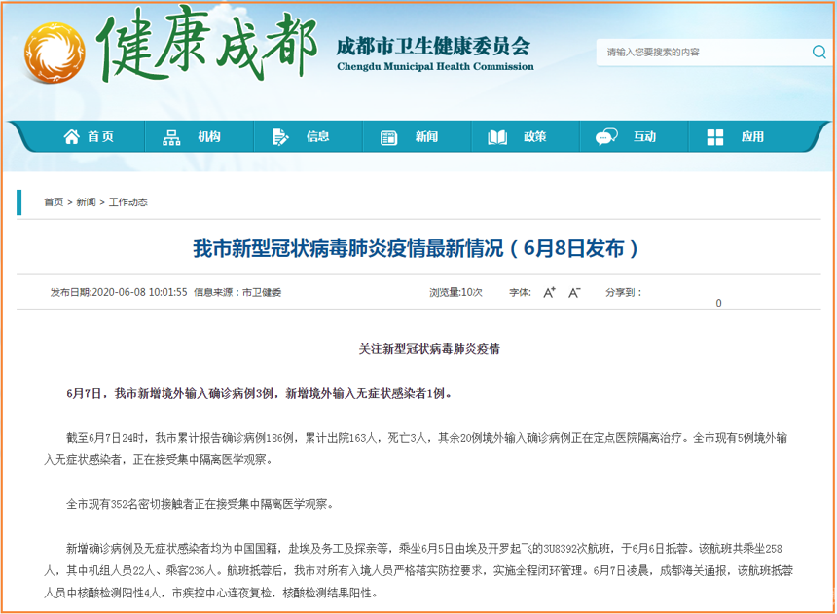
Task: Click the 信息 document pencil icon
Action: tap(280, 137)
